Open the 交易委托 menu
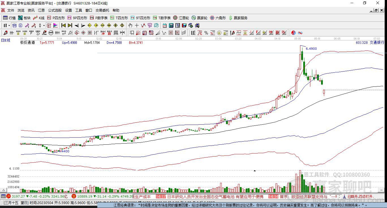 (x=102, y=10)
